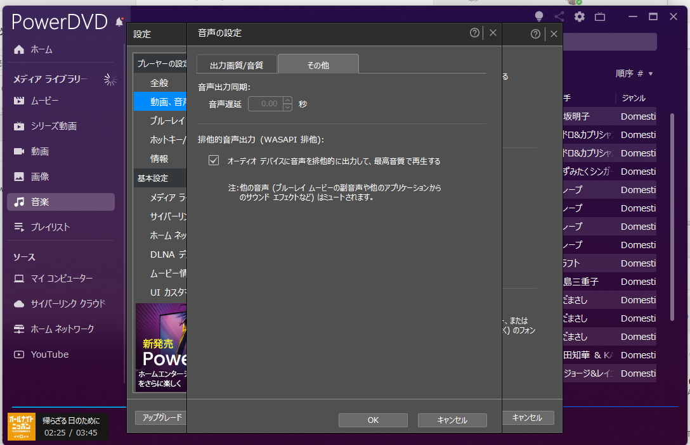Select 全般 in the settings tree
This screenshot has height=445, width=690.
point(159,83)
